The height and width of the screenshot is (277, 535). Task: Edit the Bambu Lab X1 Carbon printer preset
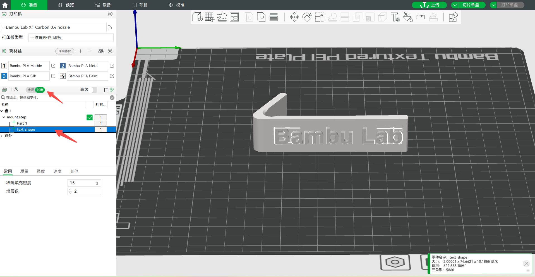[x=110, y=27]
